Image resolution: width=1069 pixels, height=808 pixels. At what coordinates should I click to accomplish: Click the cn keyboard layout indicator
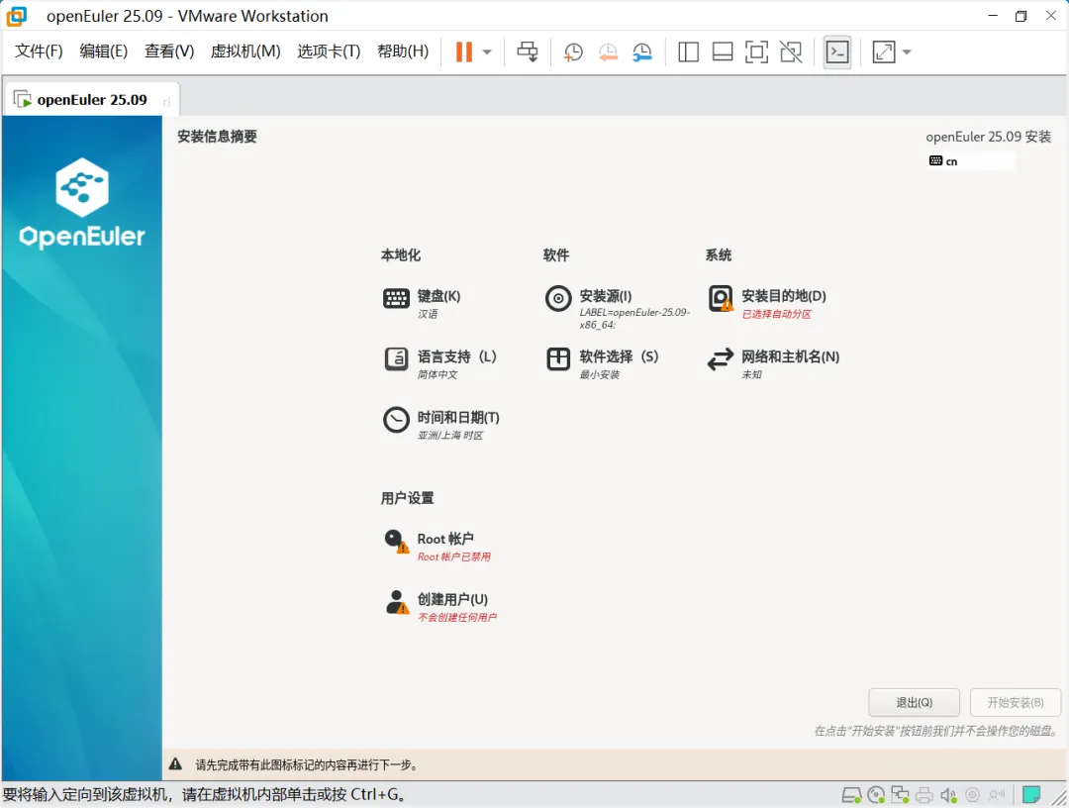(x=971, y=161)
